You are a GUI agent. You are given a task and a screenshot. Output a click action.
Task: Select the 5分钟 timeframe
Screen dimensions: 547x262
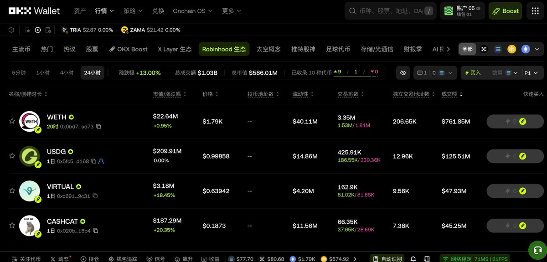tap(19, 73)
